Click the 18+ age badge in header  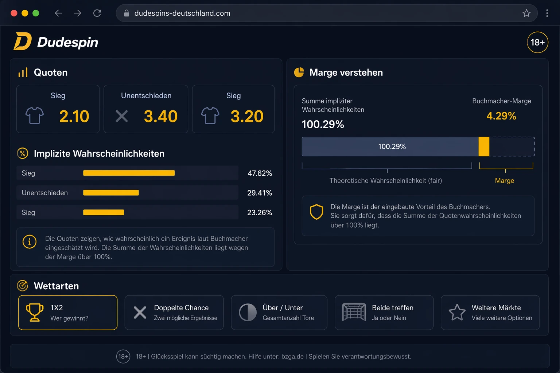[537, 42]
